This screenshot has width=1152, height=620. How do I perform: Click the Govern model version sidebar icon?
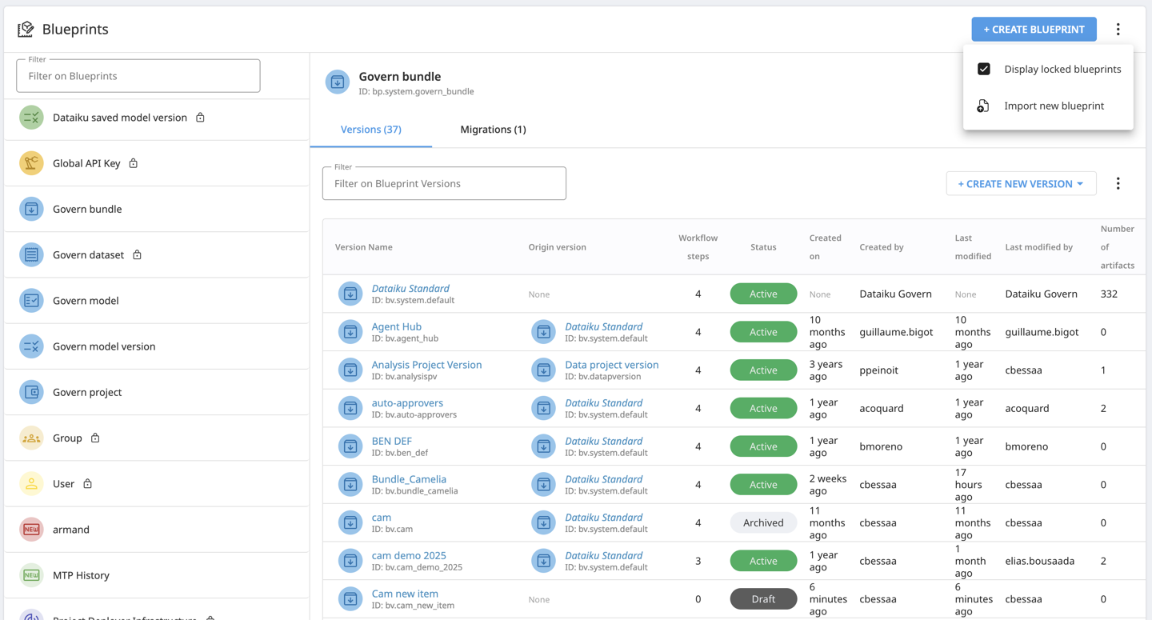31,346
